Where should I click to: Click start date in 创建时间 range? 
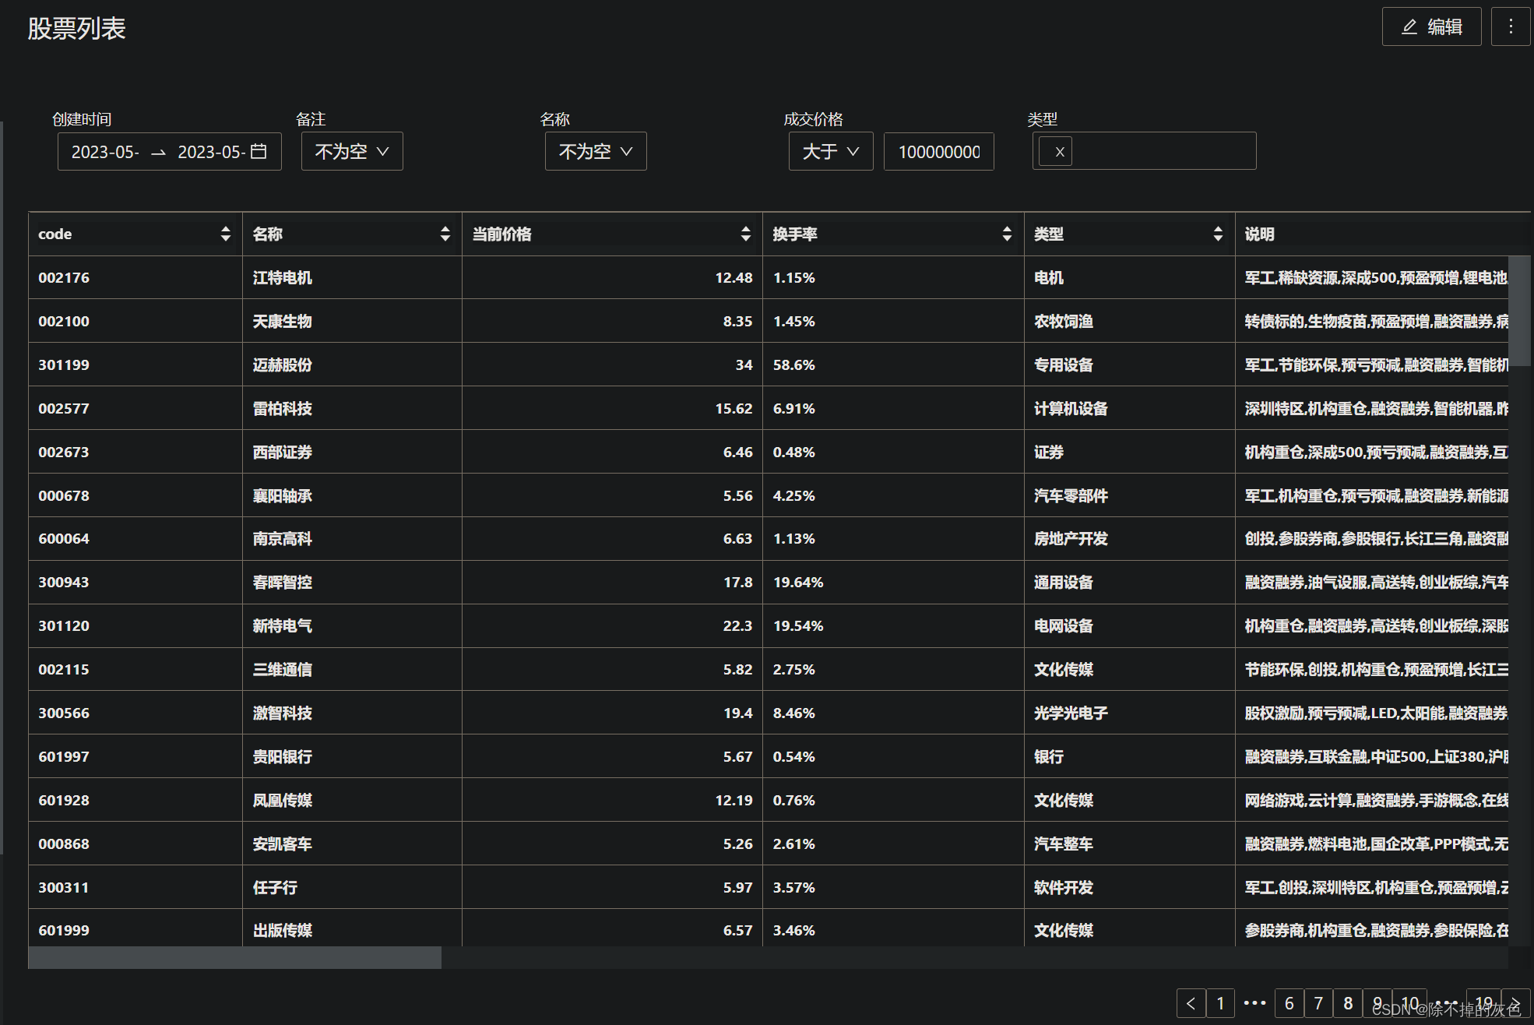point(106,151)
